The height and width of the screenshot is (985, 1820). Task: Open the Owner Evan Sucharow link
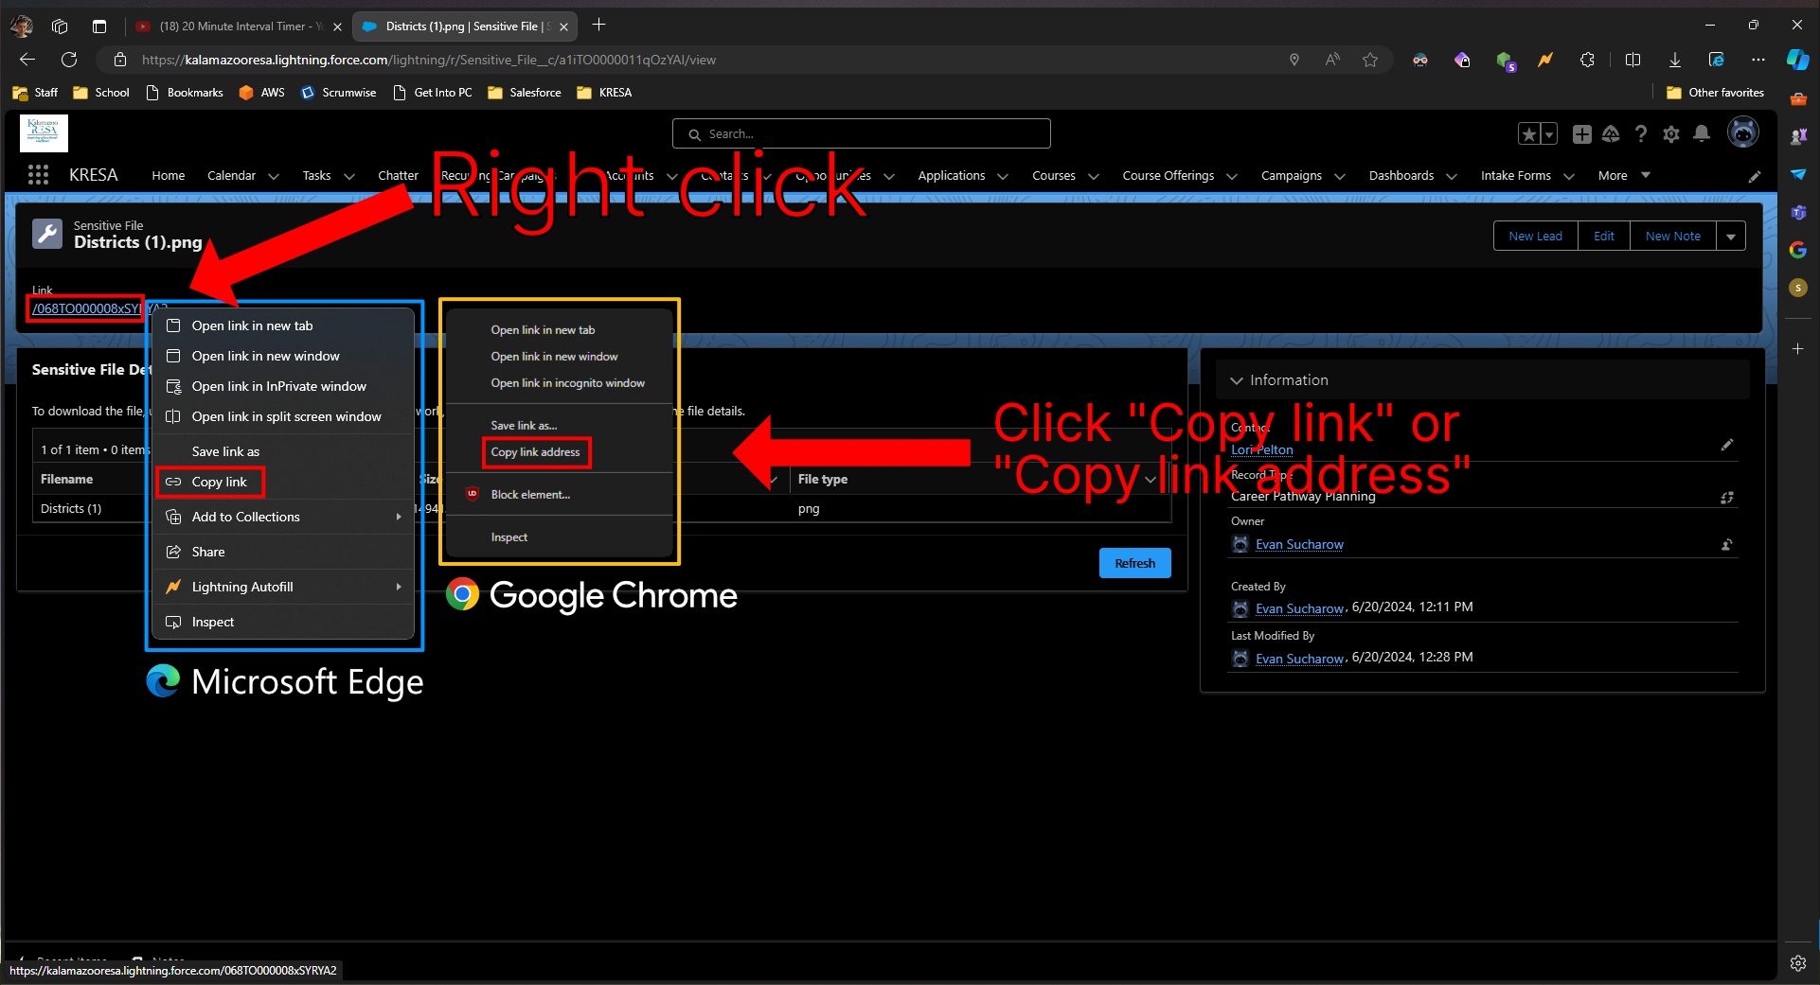(1299, 544)
